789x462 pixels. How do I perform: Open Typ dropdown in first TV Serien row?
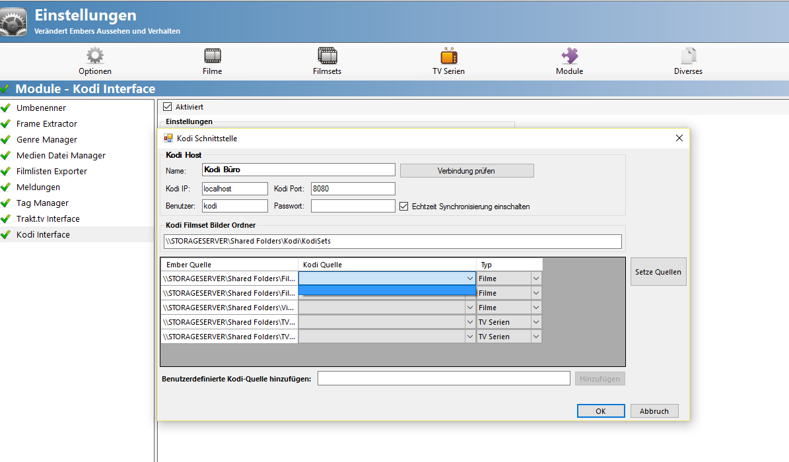tap(536, 322)
